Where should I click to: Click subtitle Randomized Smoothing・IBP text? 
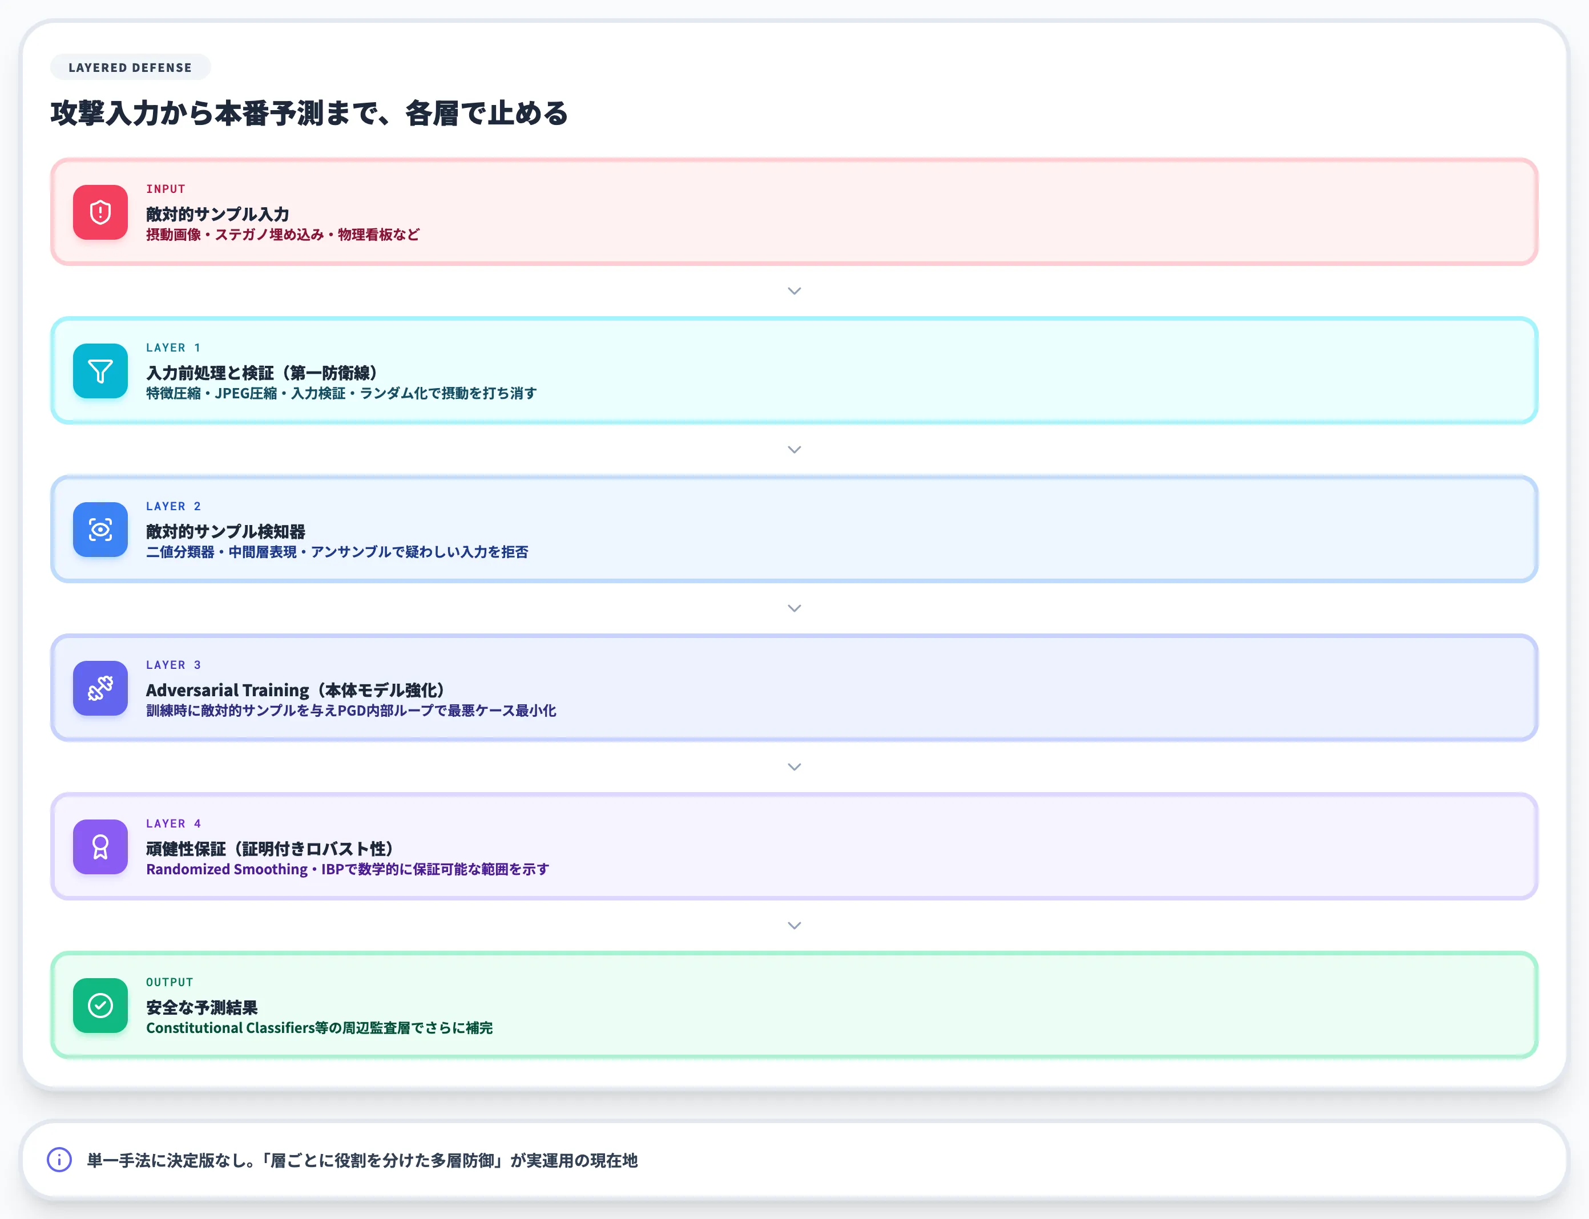(348, 869)
